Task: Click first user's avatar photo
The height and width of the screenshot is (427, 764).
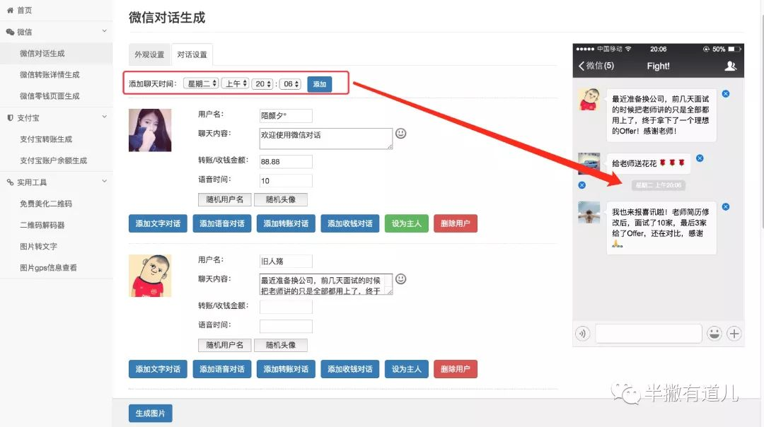Action: (x=150, y=130)
